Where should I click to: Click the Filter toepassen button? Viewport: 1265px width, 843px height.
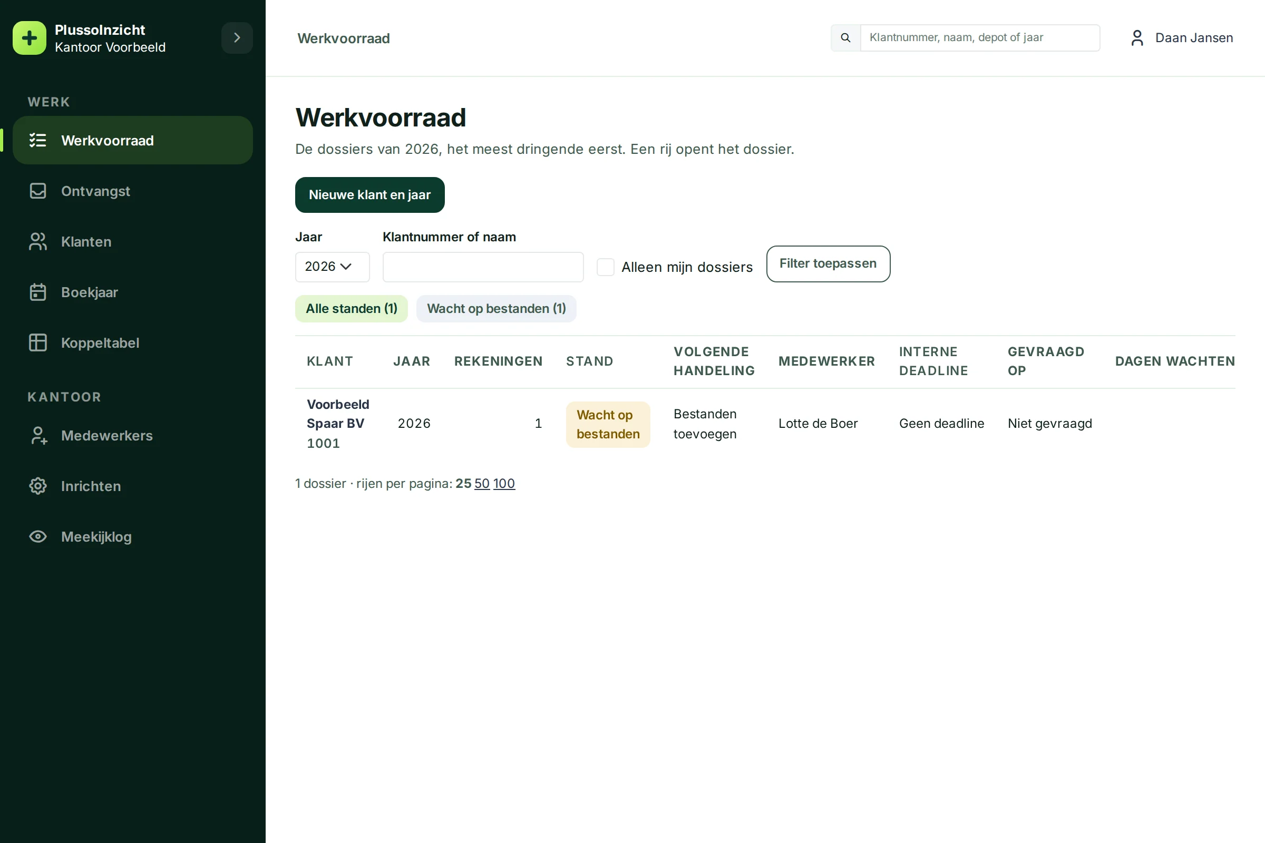coord(828,263)
